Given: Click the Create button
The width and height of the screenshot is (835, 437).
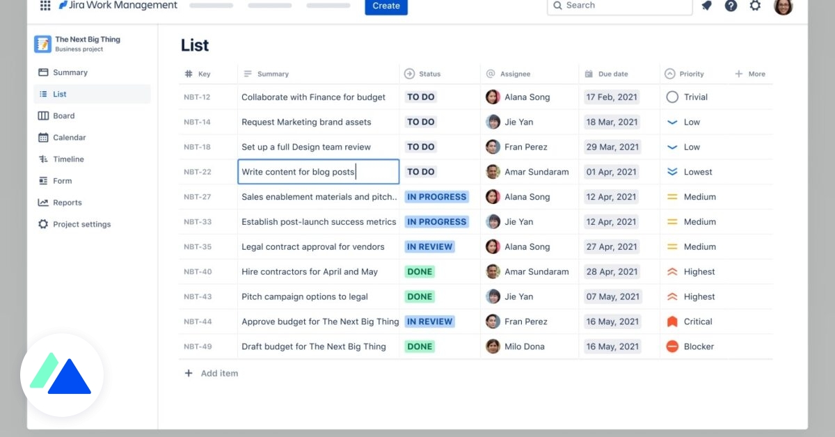Looking at the screenshot, I should click(x=386, y=5).
